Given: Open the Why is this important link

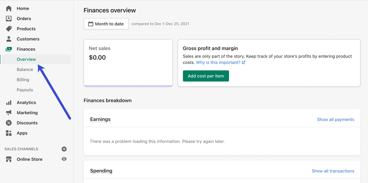Looking at the screenshot, I should [219, 62].
